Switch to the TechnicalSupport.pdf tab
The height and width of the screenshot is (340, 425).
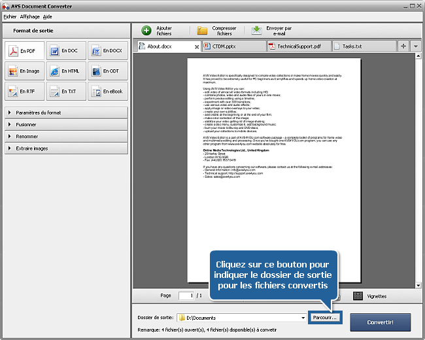click(299, 46)
